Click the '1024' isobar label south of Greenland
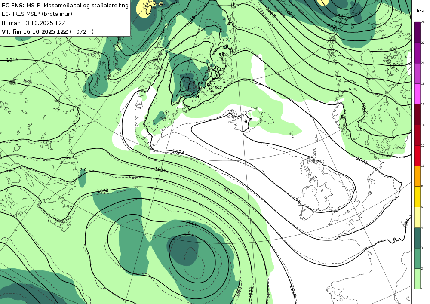This screenshot has width=430, height=304. coord(178,152)
